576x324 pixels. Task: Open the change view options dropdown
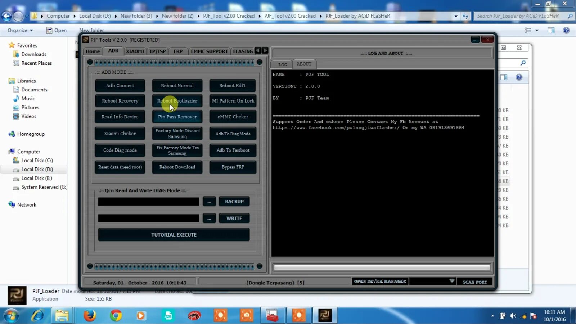click(537, 31)
